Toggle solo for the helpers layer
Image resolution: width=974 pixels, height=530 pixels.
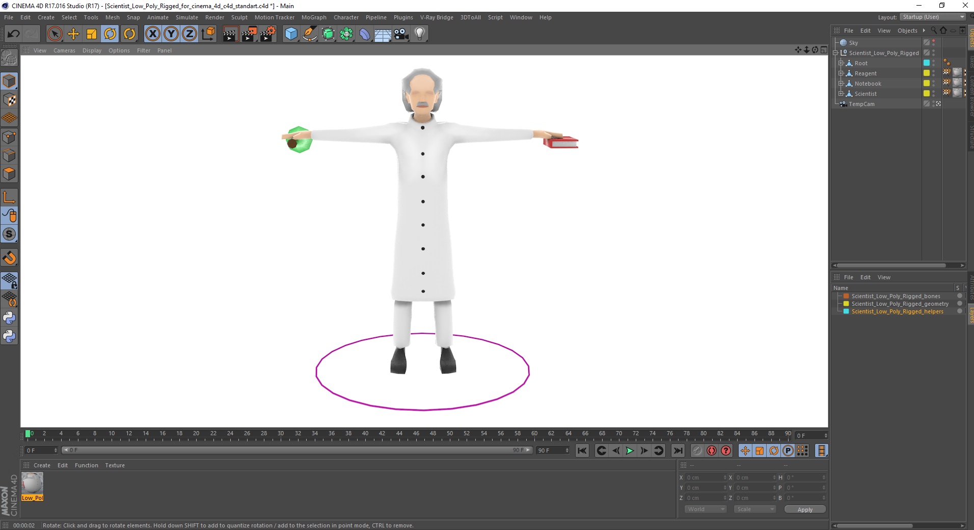pos(960,311)
